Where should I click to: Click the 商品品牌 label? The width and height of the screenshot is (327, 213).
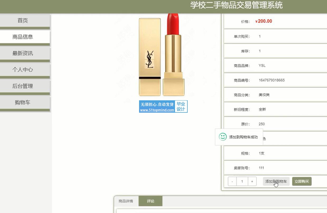pos(242,66)
